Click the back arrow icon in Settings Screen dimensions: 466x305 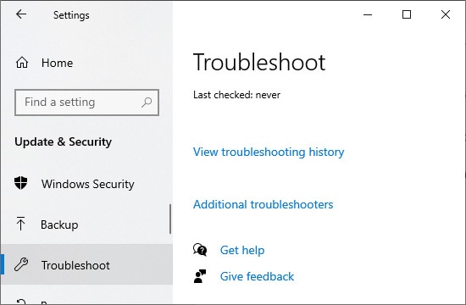coord(21,14)
